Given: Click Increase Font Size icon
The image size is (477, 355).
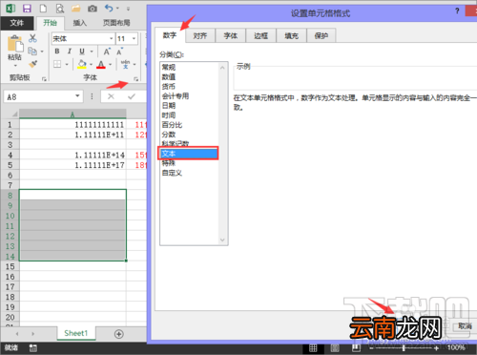Looking at the screenshot, I should tap(107, 52).
